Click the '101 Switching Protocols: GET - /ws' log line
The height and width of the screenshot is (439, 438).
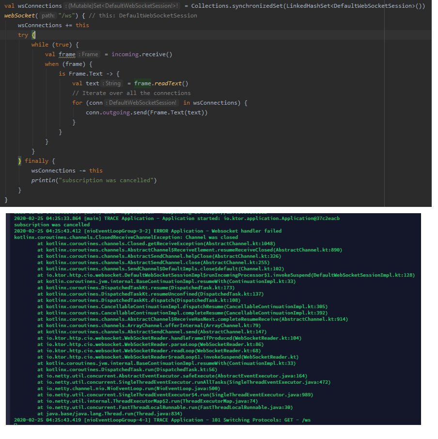click(162, 420)
